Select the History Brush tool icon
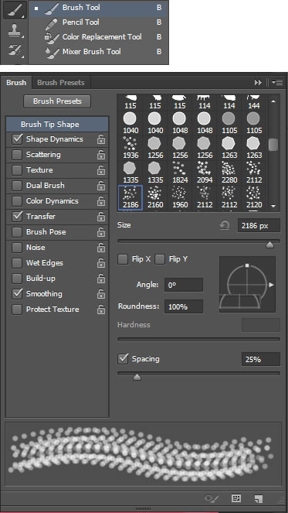288x513 pixels. coord(15,50)
